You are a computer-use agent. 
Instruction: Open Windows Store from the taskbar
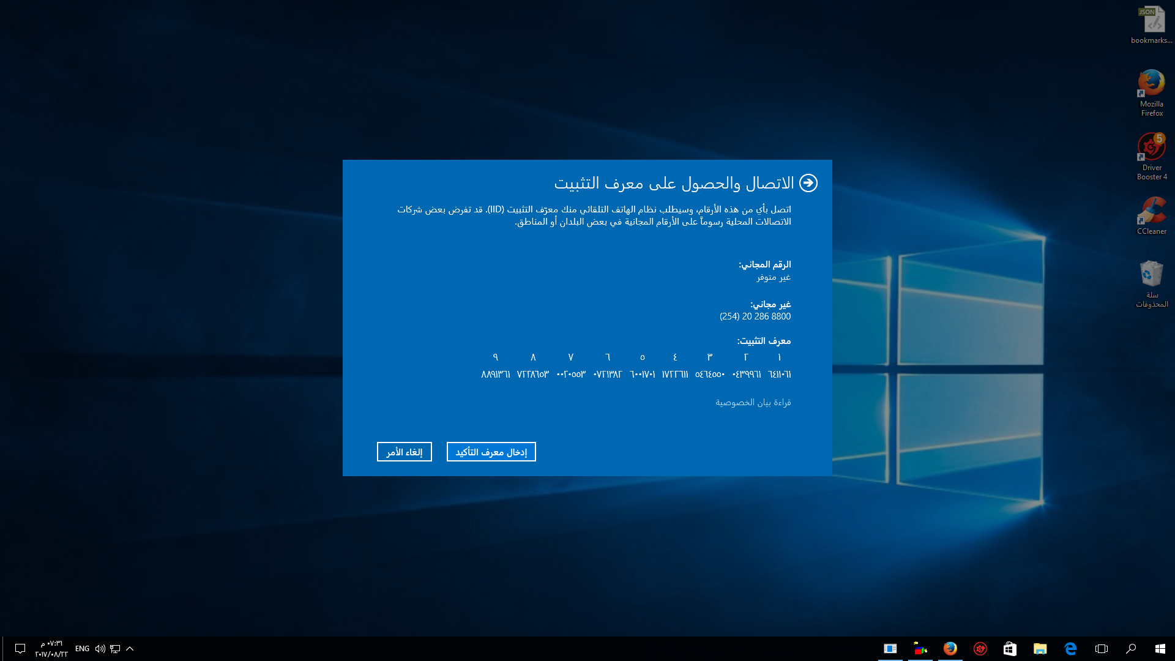click(x=1010, y=649)
